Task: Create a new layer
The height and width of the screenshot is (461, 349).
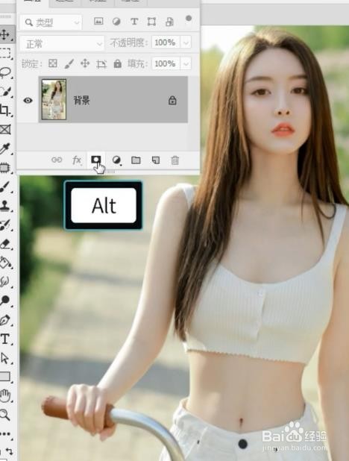Action: pyautogui.click(x=156, y=160)
